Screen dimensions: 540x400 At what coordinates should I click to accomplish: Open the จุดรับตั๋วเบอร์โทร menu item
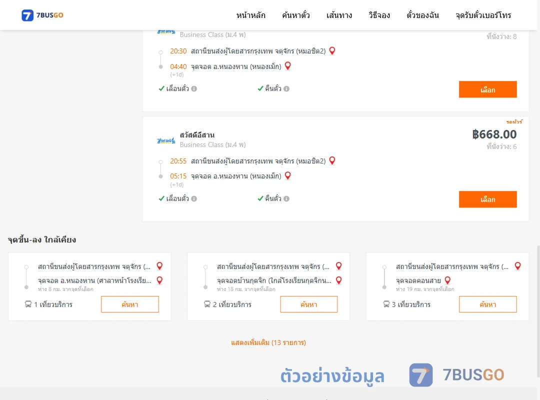point(483,15)
